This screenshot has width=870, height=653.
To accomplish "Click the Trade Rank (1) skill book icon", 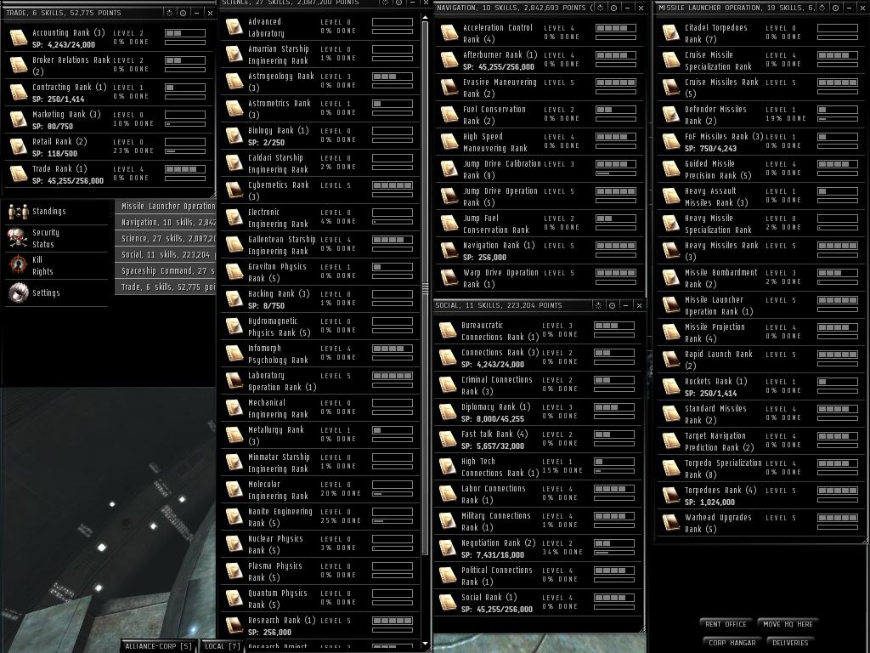I will point(19,174).
